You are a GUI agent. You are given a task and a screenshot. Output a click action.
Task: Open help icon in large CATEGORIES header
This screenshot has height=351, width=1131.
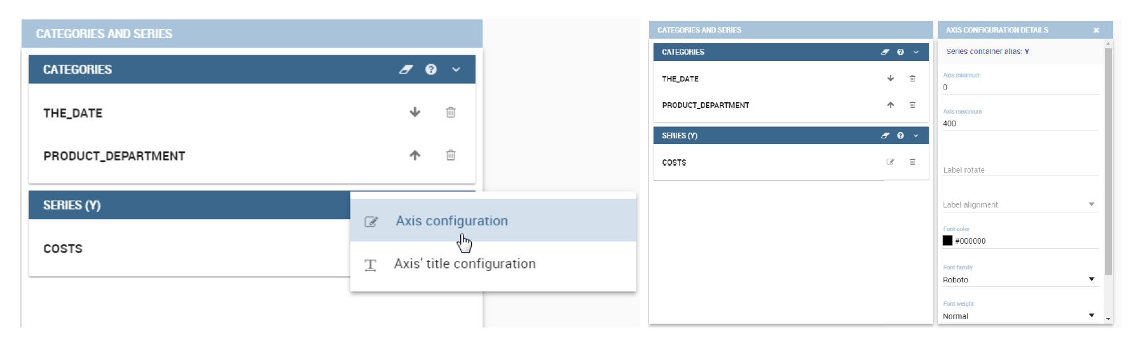431,69
